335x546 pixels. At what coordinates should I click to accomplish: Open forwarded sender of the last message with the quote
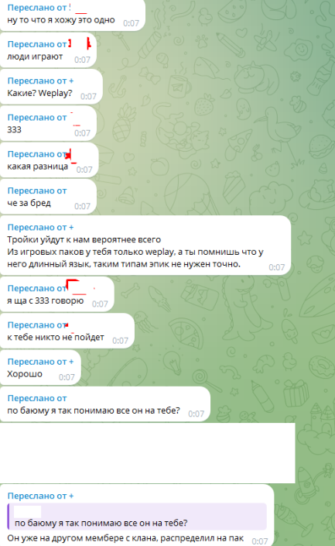pyautogui.click(x=40, y=496)
